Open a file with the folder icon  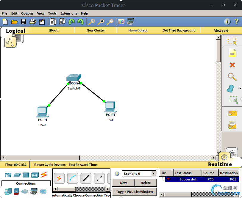(14, 22)
